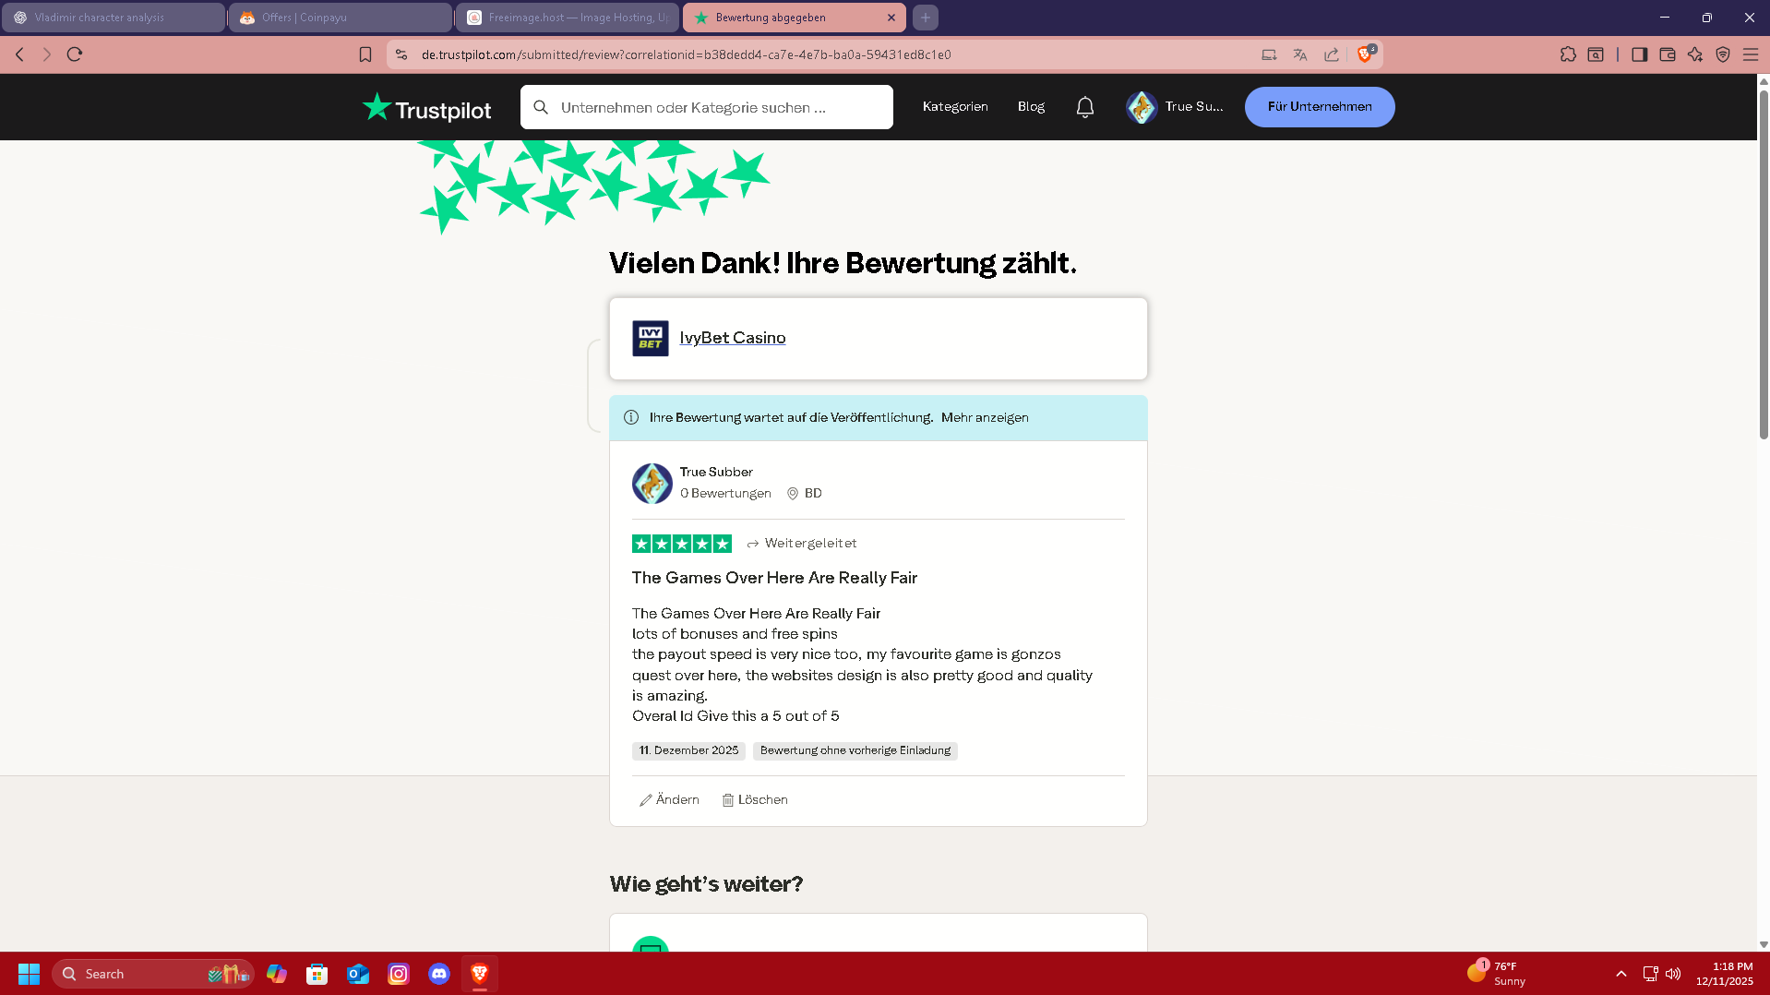Image resolution: width=1770 pixels, height=995 pixels.
Task: Open the volume control in the tray
Action: 1673,974
